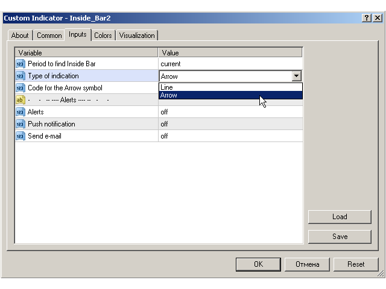
Task: Click the 'ab' string icon on Alerts separator row
Action: [20, 100]
